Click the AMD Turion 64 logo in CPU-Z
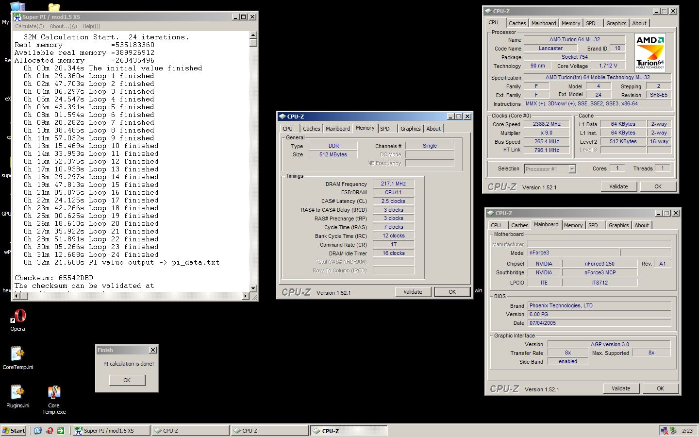This screenshot has width=699, height=437. [x=650, y=52]
